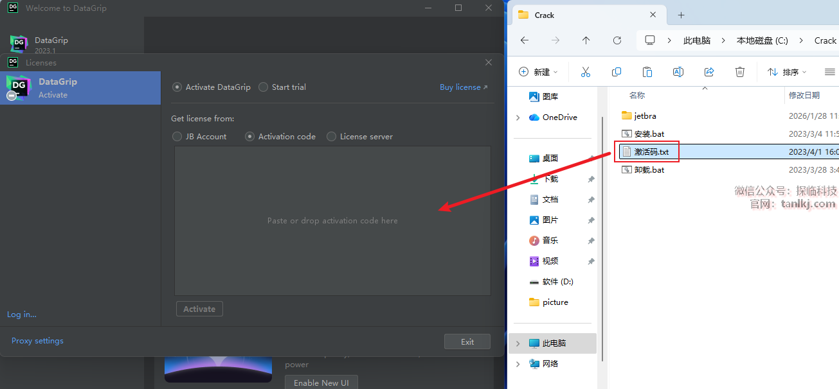The width and height of the screenshot is (839, 389).
Task: Open the 排序 (Sort) dropdown
Action: point(787,72)
